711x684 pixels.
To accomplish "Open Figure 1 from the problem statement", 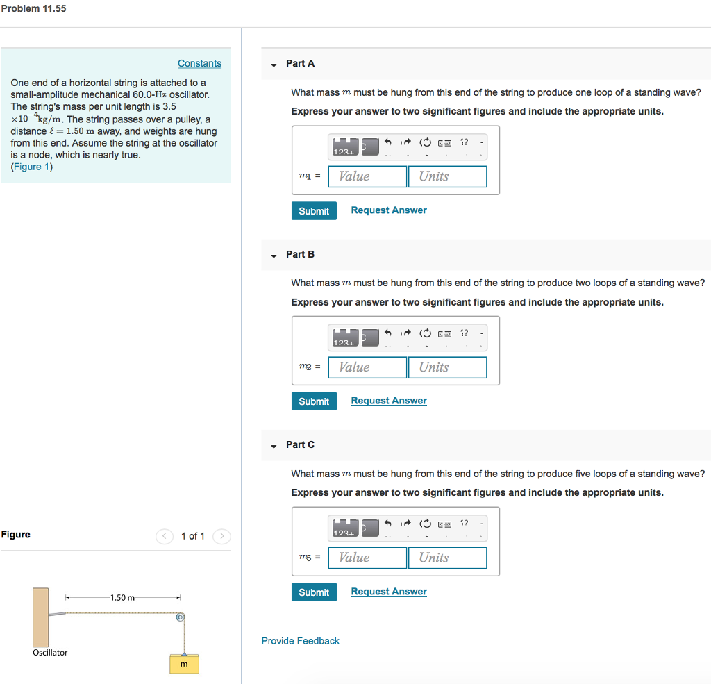I will (x=31, y=166).
